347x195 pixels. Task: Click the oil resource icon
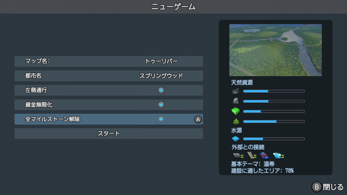[235, 91]
